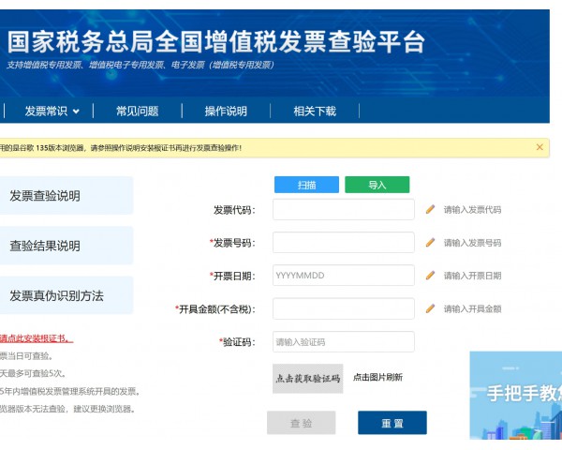Click the 点击图片刷新 text

377,377
